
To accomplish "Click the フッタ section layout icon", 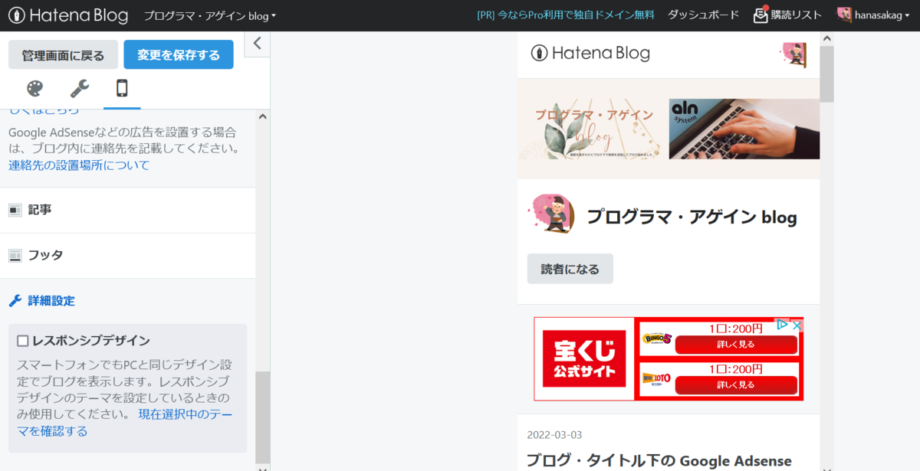I will point(15,255).
